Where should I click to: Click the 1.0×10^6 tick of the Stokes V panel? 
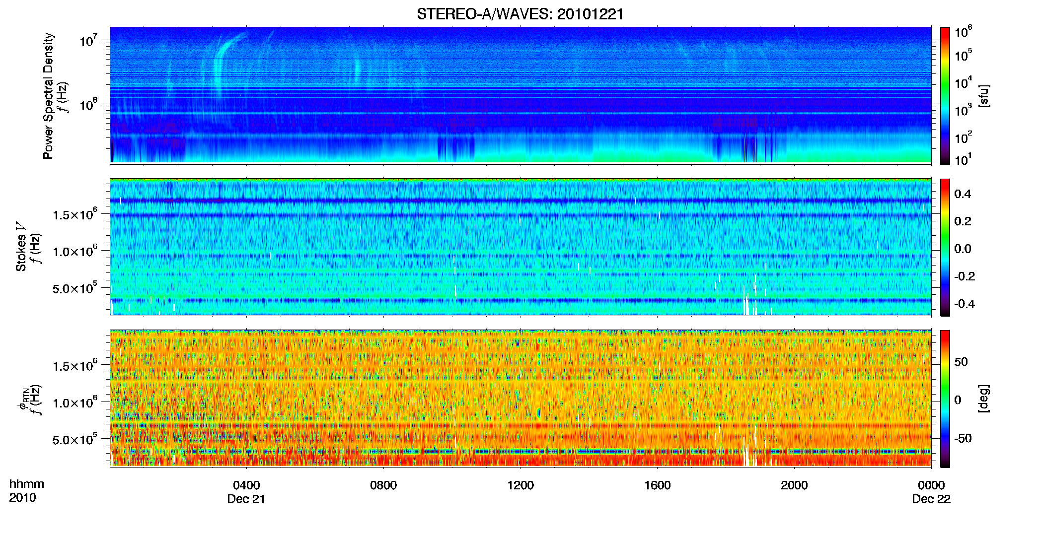[x=74, y=251]
